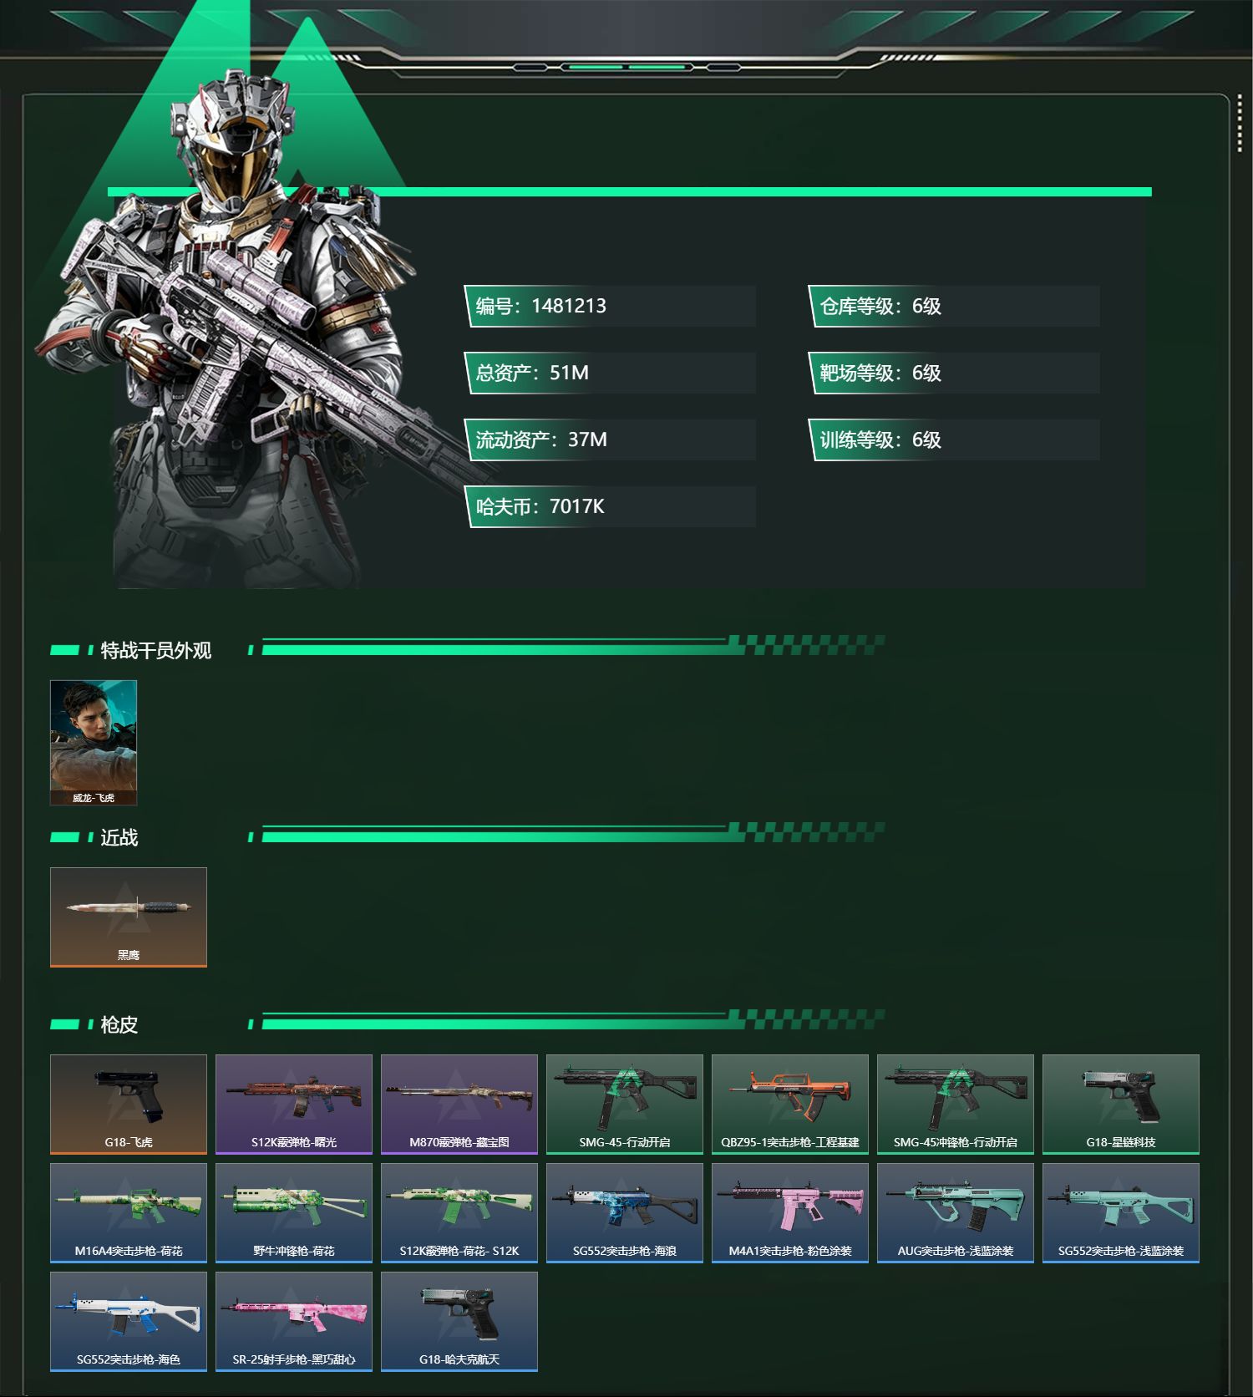
Task: Click the 近战 section heading
Action: coord(119,837)
